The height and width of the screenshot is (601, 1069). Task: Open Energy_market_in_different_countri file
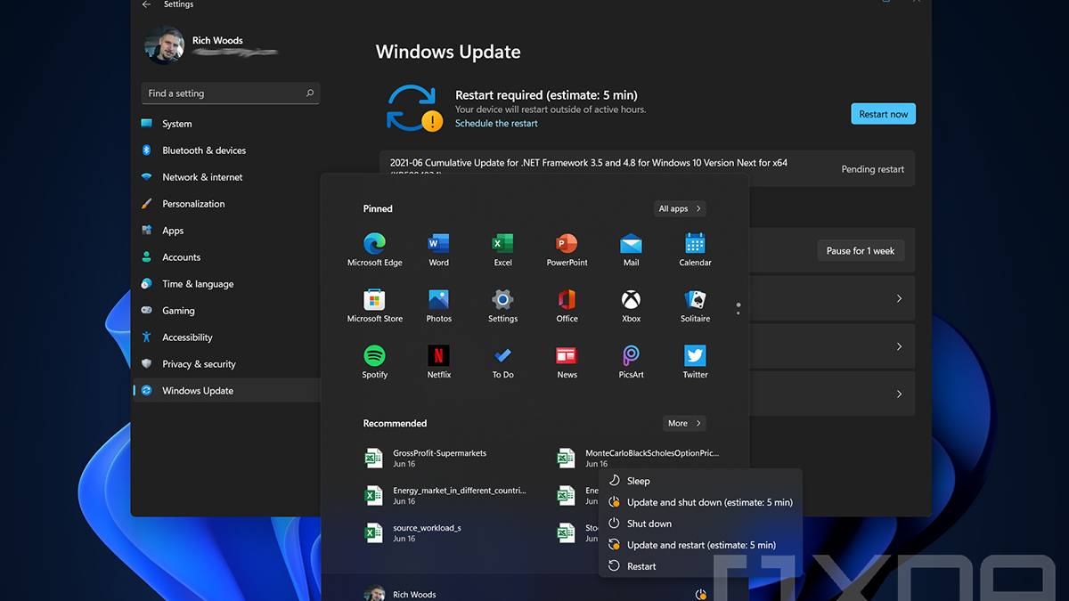point(445,495)
